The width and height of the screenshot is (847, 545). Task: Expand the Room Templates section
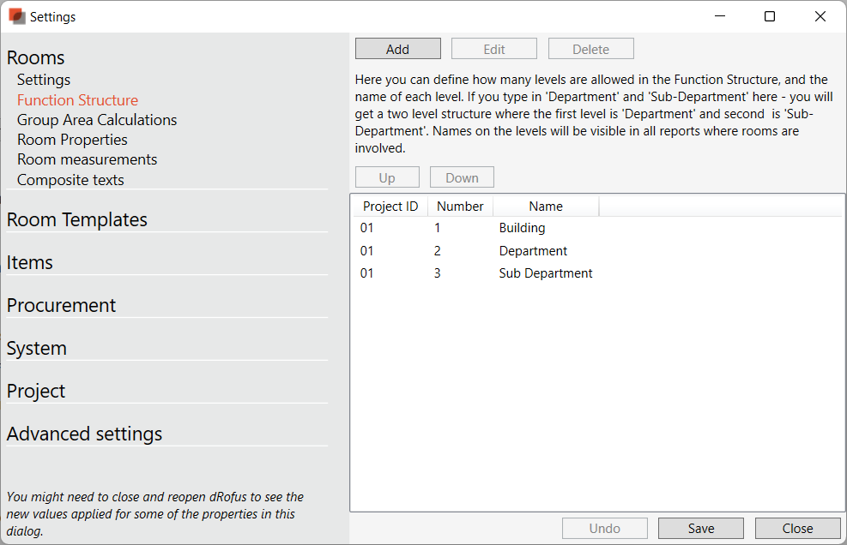[77, 219]
